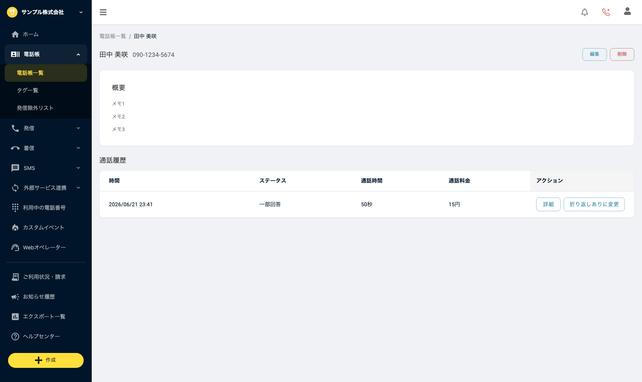Open Webオペレーター headset icon

[x=15, y=248]
